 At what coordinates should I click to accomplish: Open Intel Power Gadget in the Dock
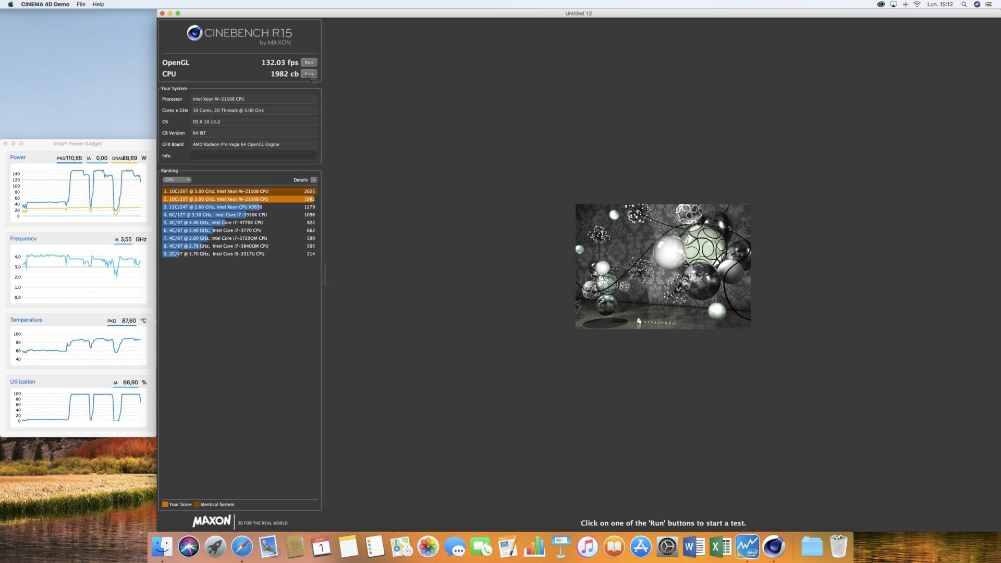tap(747, 547)
